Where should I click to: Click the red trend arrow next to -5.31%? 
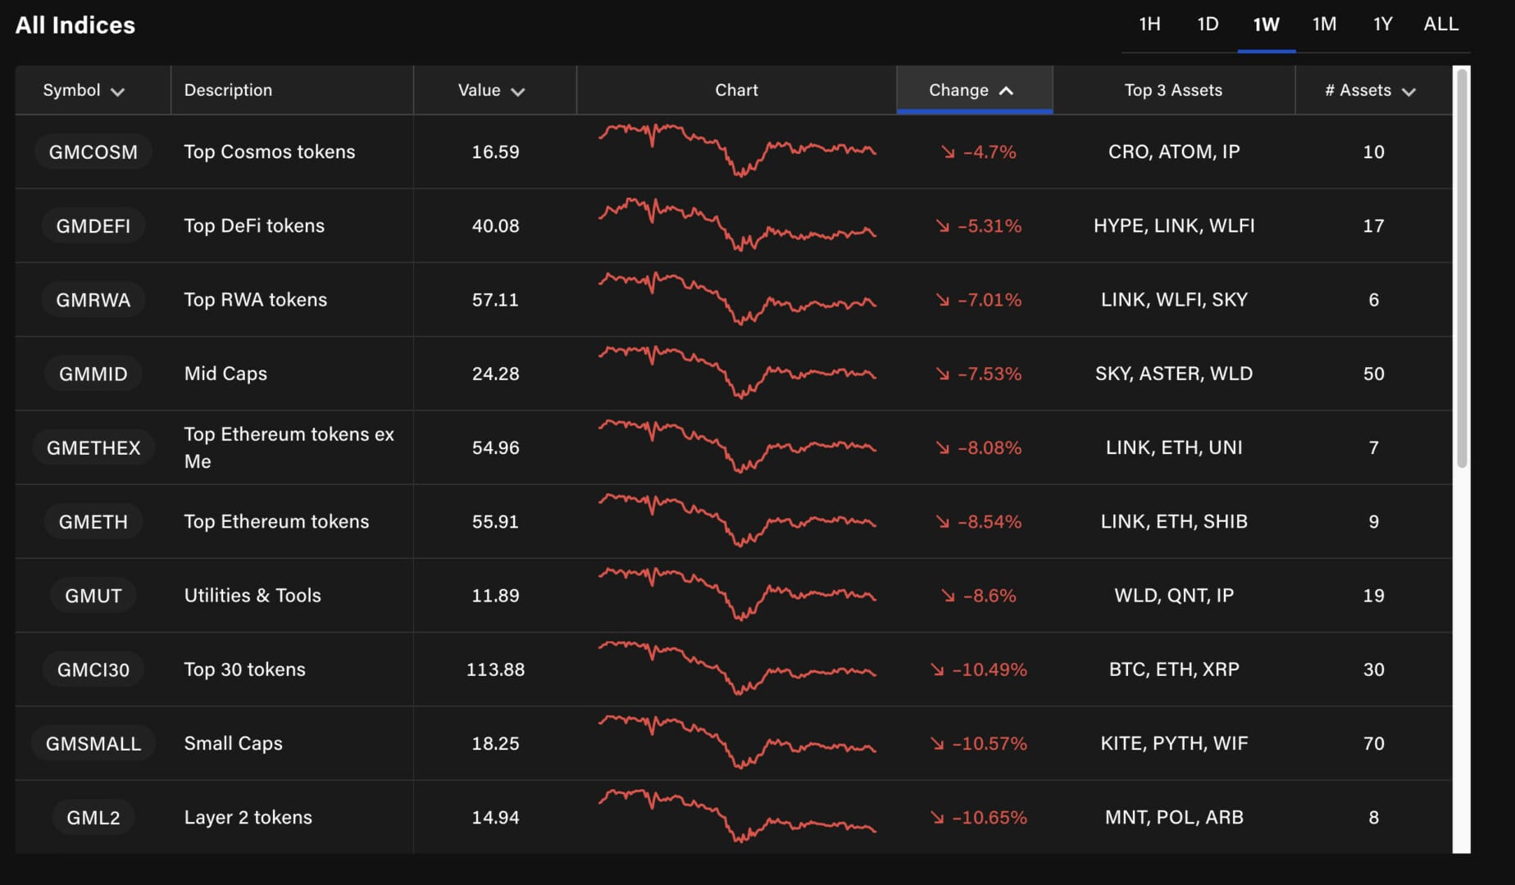click(x=943, y=226)
